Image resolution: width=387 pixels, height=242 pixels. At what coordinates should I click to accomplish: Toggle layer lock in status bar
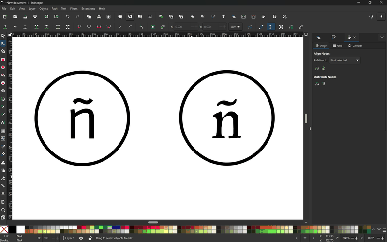pyautogui.click(x=90, y=238)
